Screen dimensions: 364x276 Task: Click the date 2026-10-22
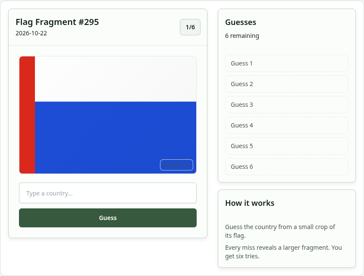click(31, 33)
